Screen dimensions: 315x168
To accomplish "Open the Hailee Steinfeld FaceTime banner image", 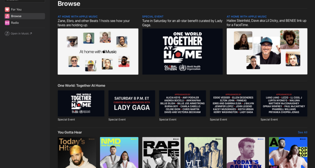I will pos(267,51).
